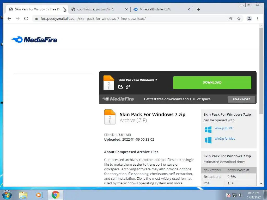Click the green DOWNLOAD button
Screen dimensions: 267x200
tap(212, 83)
